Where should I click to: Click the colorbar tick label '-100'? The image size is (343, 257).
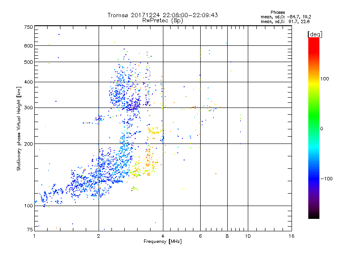point(326,179)
